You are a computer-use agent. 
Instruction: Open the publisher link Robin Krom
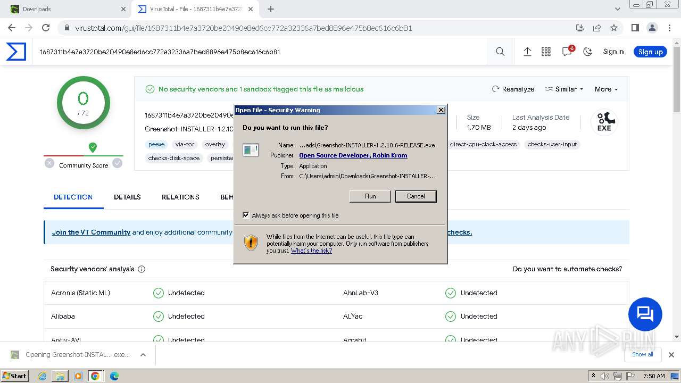[x=353, y=155]
